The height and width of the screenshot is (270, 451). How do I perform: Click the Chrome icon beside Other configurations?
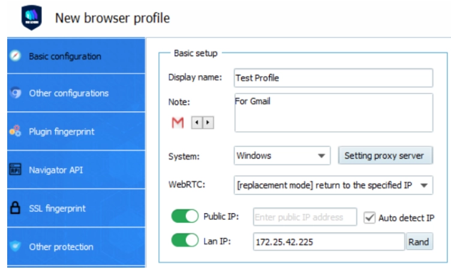pyautogui.click(x=16, y=92)
